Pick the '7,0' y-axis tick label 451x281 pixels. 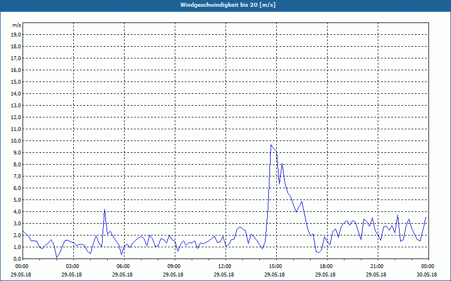pos(17,176)
